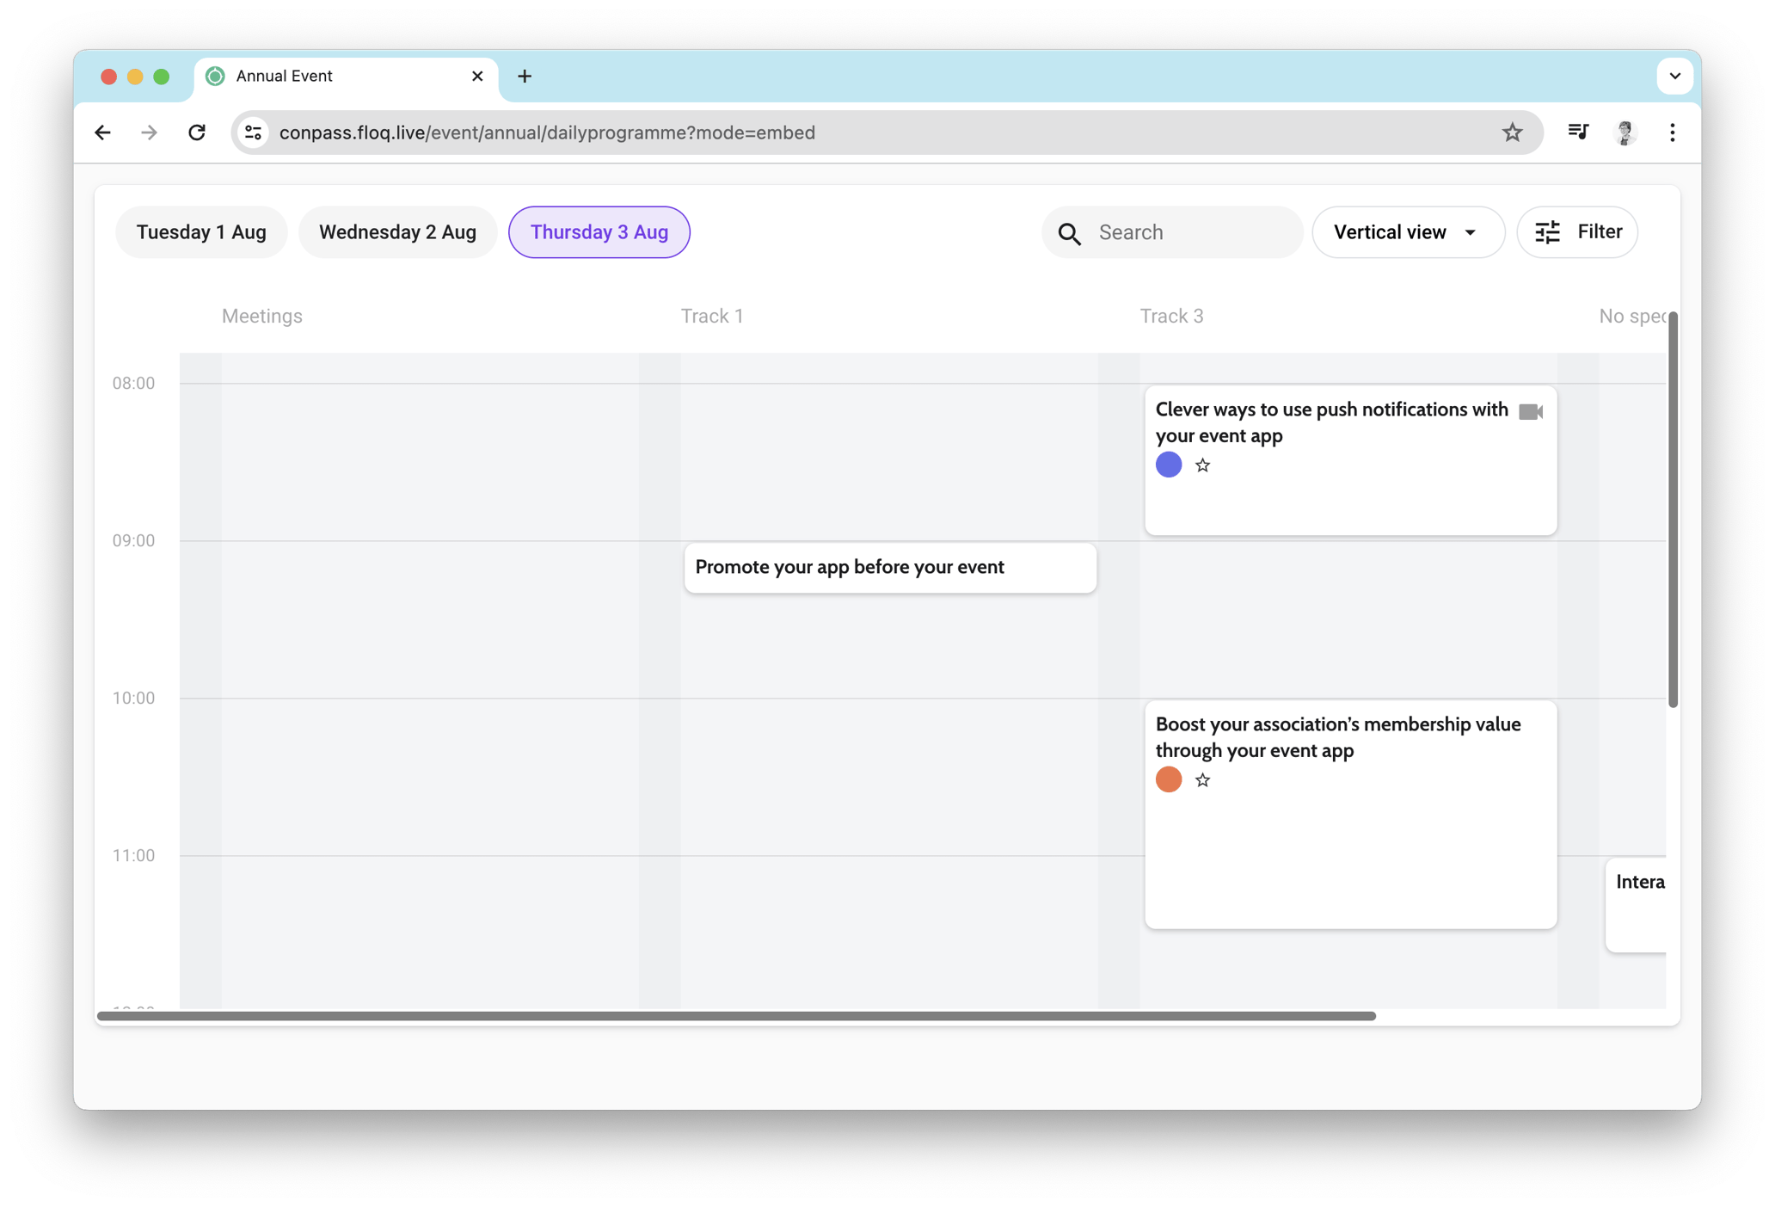
Task: Switch to Wednesday 2 Aug tab
Action: pos(397,232)
